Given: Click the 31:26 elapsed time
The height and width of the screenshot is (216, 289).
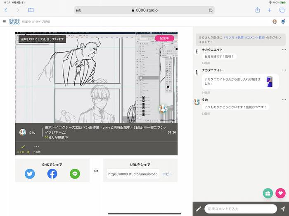Looking at the screenshot, I should (172, 132).
